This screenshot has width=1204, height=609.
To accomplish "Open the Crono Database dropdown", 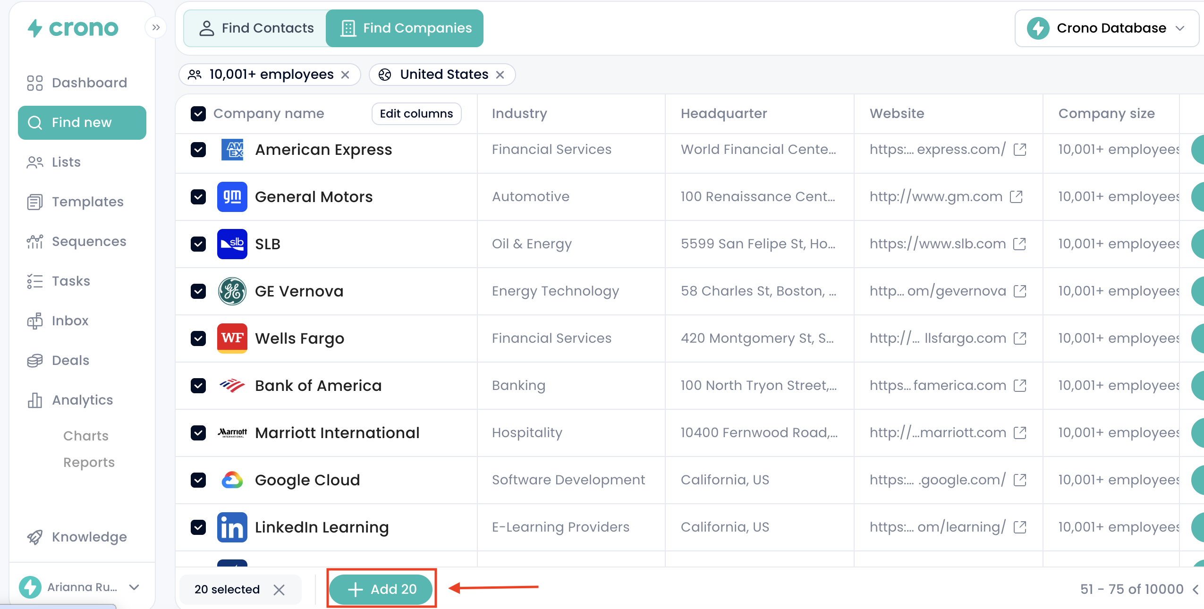I will pyautogui.click(x=1107, y=28).
